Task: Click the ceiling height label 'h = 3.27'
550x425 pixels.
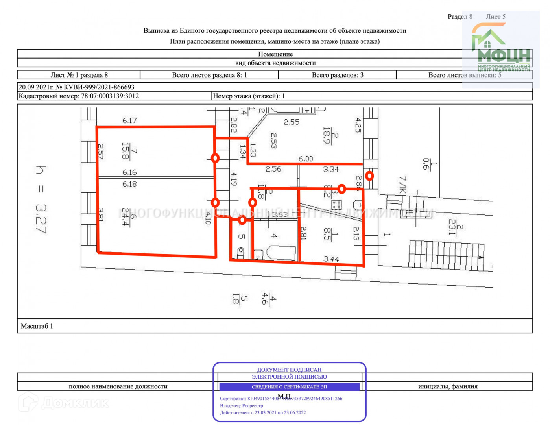Action: tap(41, 200)
